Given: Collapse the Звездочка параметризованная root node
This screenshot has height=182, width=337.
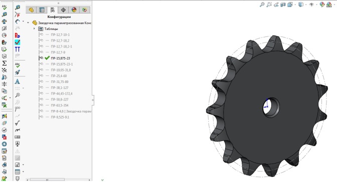Looking at the screenshot, I should [28, 22].
